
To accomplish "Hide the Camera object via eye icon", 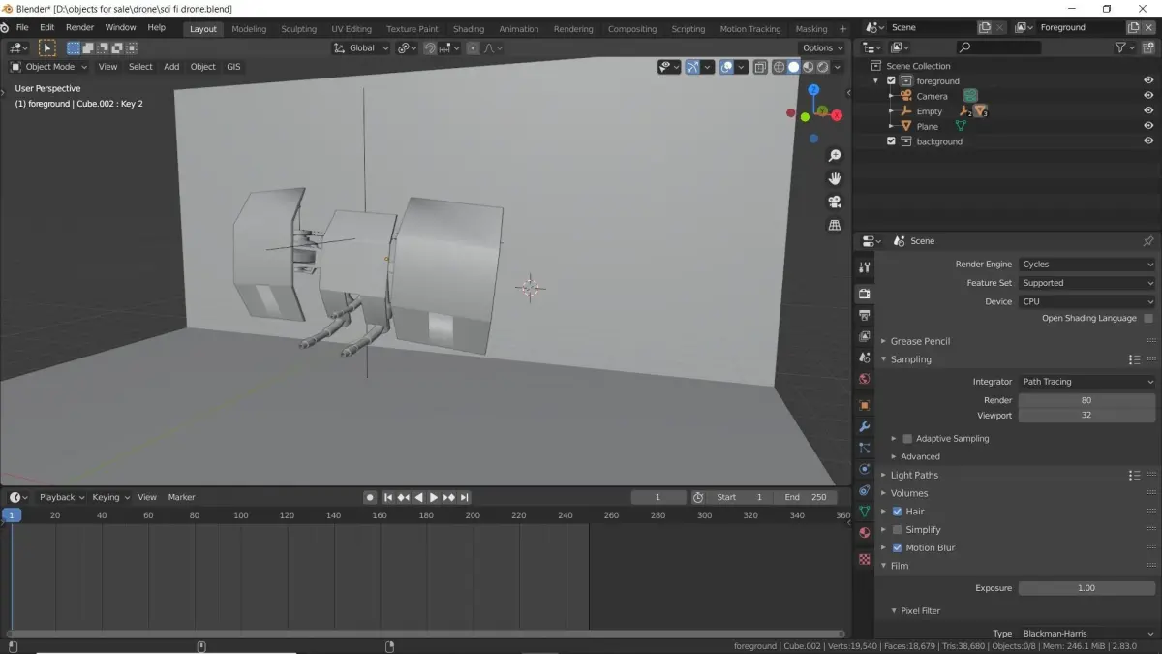I will [1148, 96].
